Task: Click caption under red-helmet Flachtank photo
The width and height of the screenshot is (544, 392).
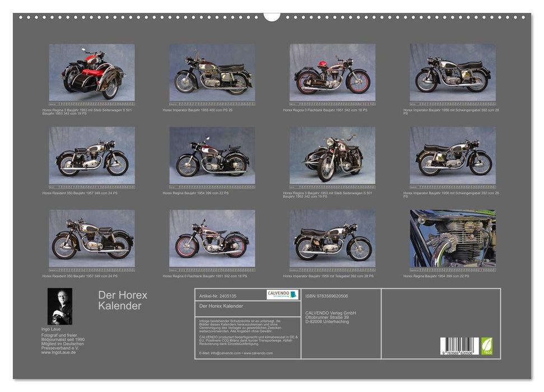Action: [325, 110]
